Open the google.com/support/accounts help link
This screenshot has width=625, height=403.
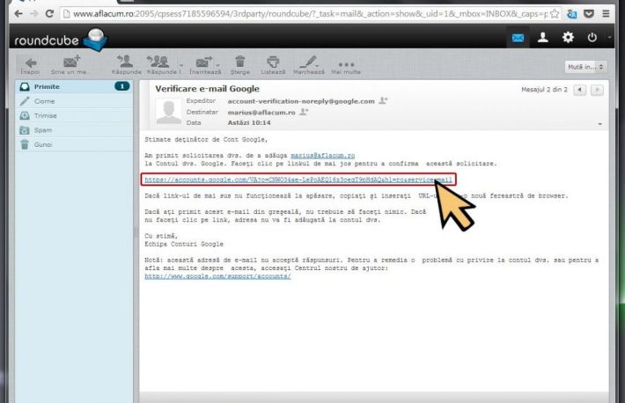[x=217, y=276]
